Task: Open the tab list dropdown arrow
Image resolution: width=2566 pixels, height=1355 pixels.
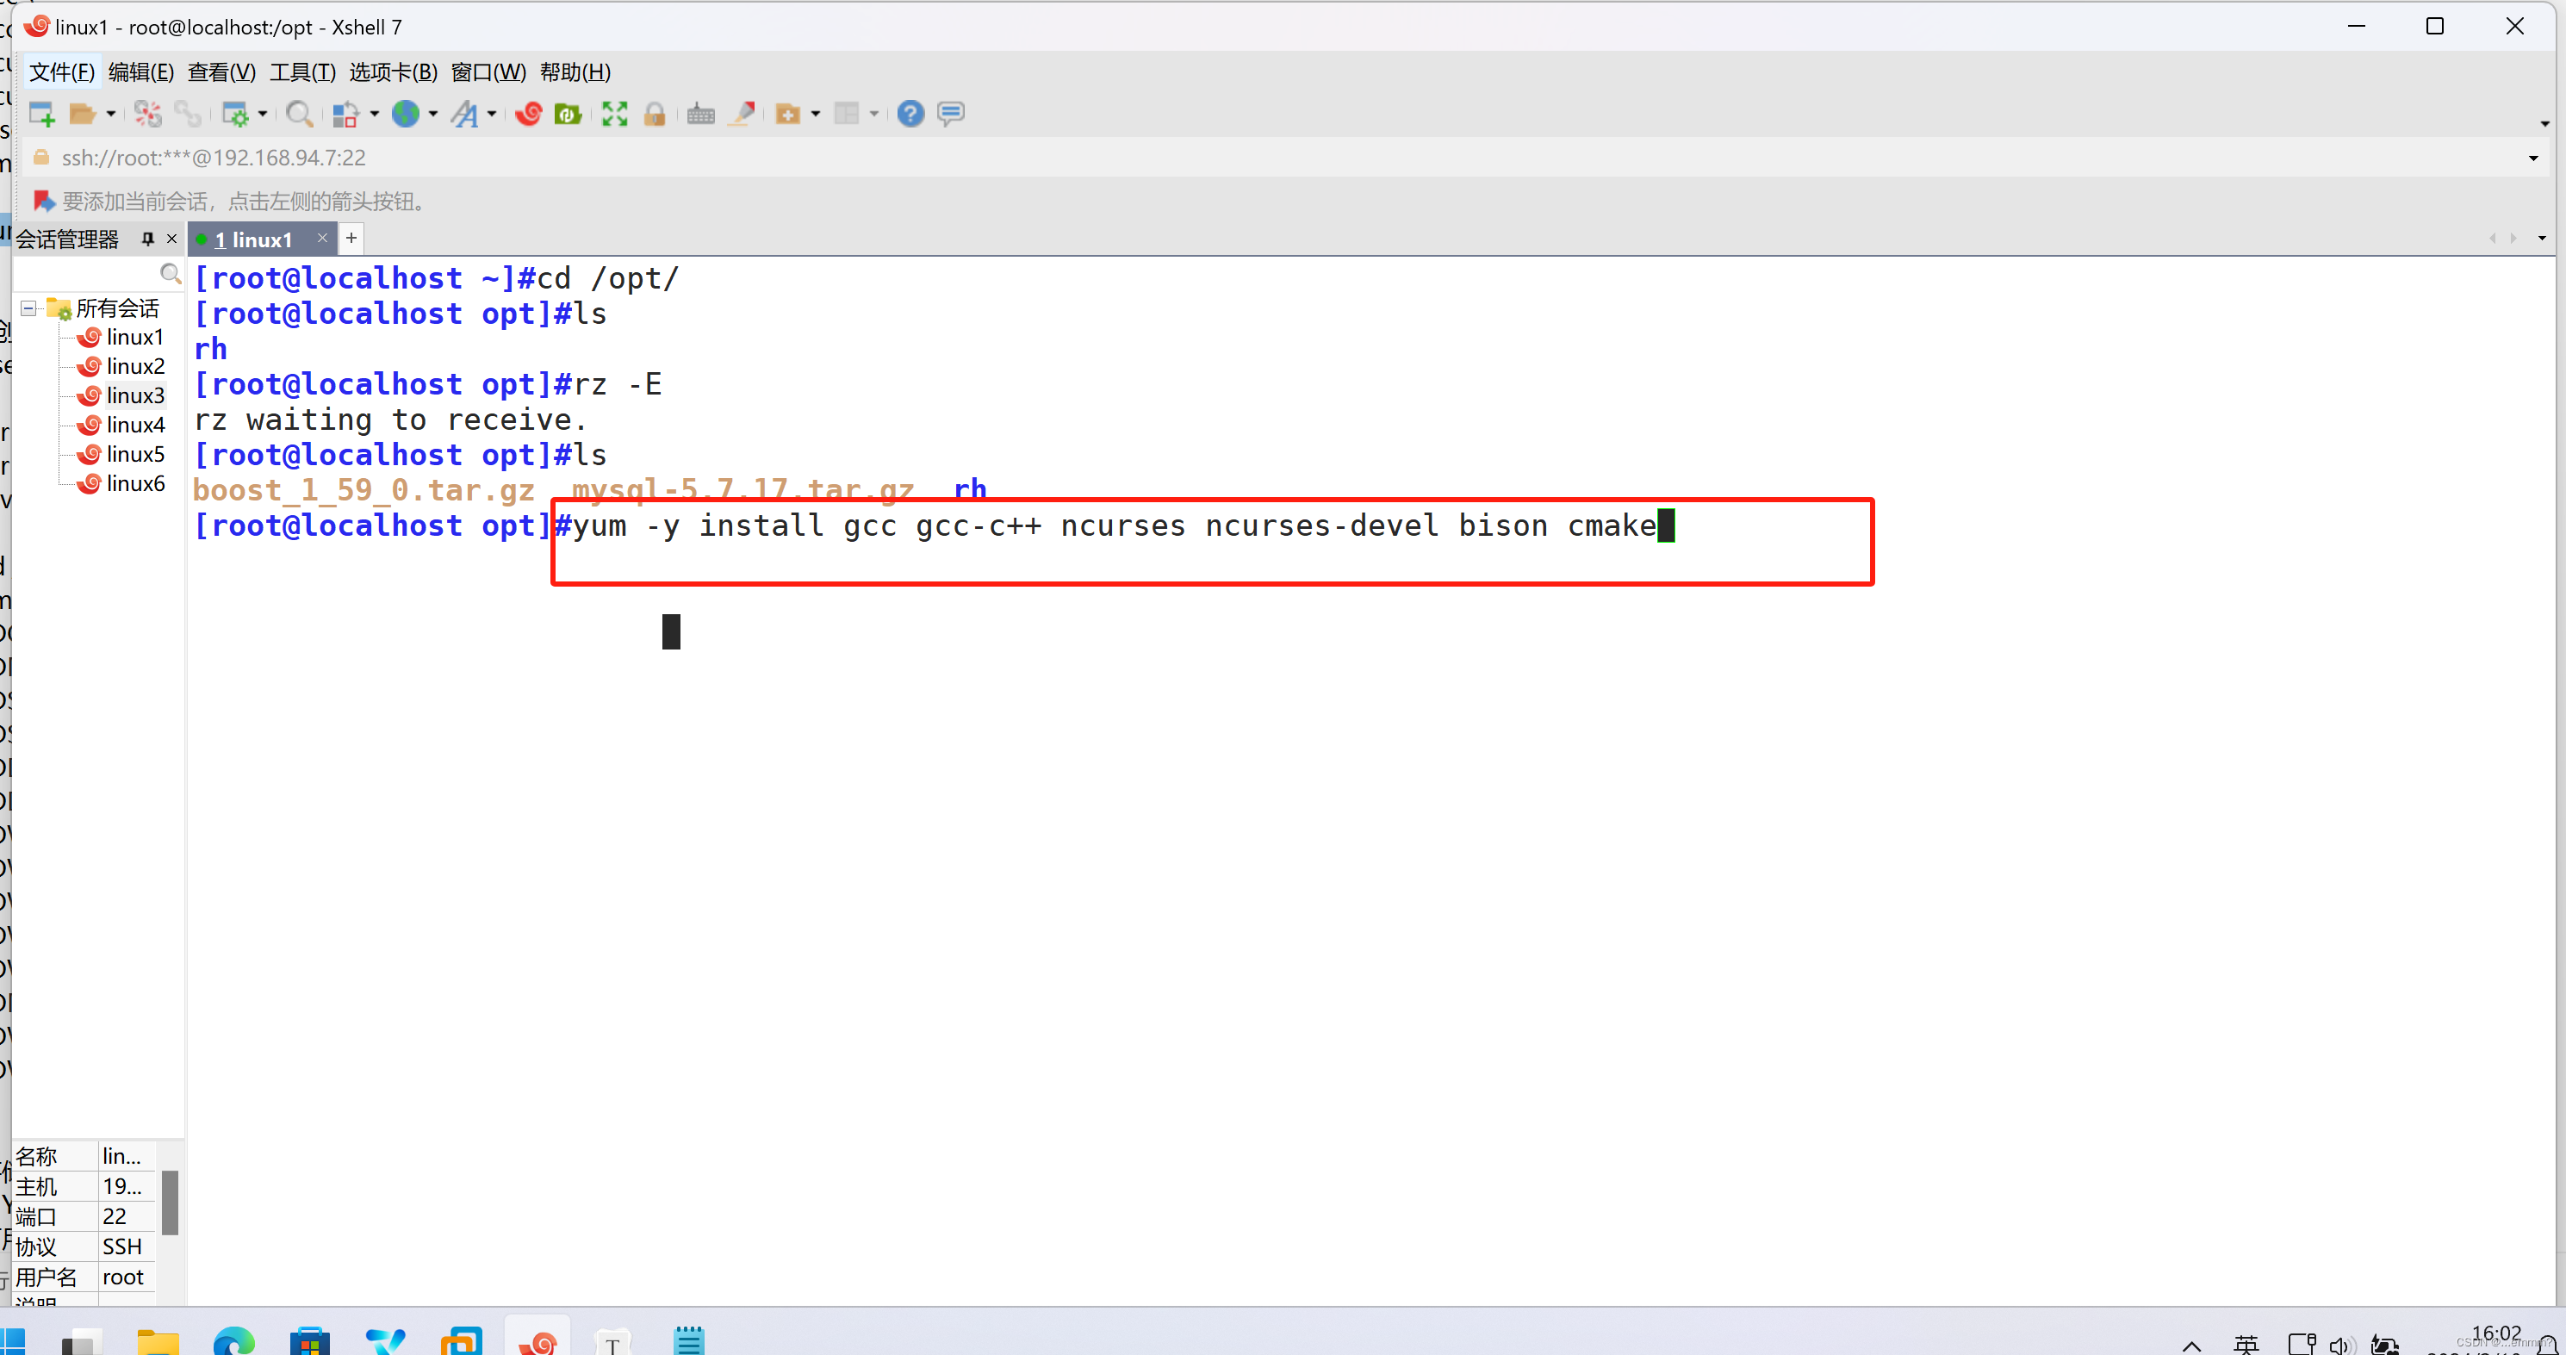Action: pos(2542,238)
